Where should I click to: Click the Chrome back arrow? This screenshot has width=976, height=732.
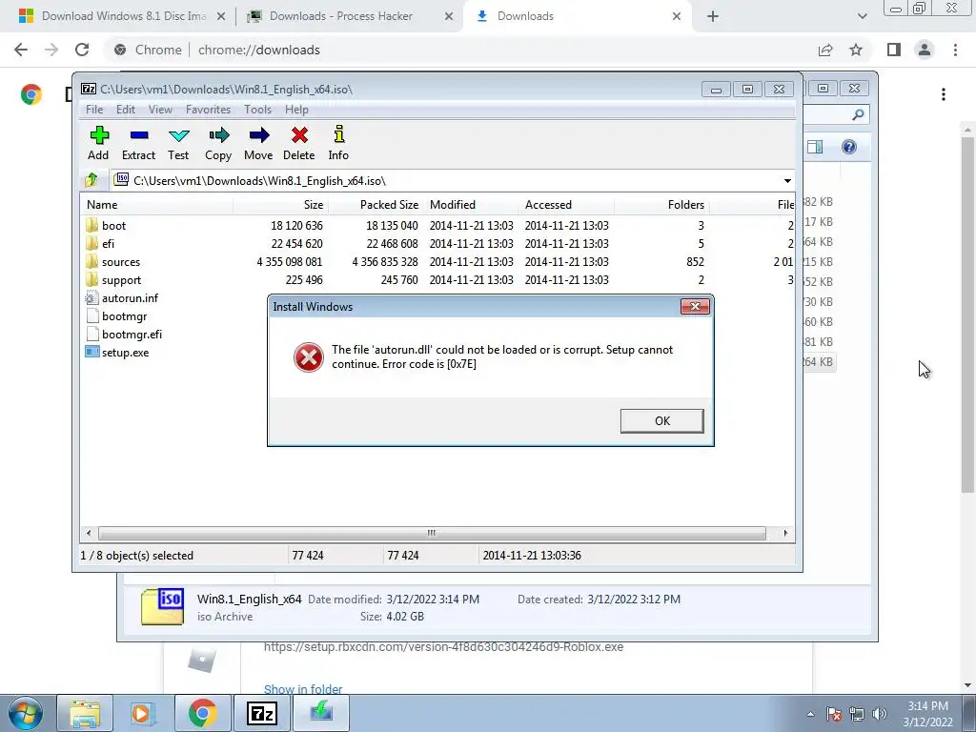(x=21, y=50)
